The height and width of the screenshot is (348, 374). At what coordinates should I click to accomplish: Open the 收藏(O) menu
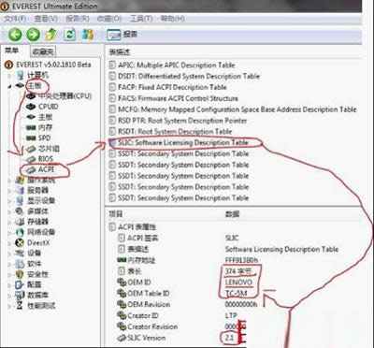[109, 19]
